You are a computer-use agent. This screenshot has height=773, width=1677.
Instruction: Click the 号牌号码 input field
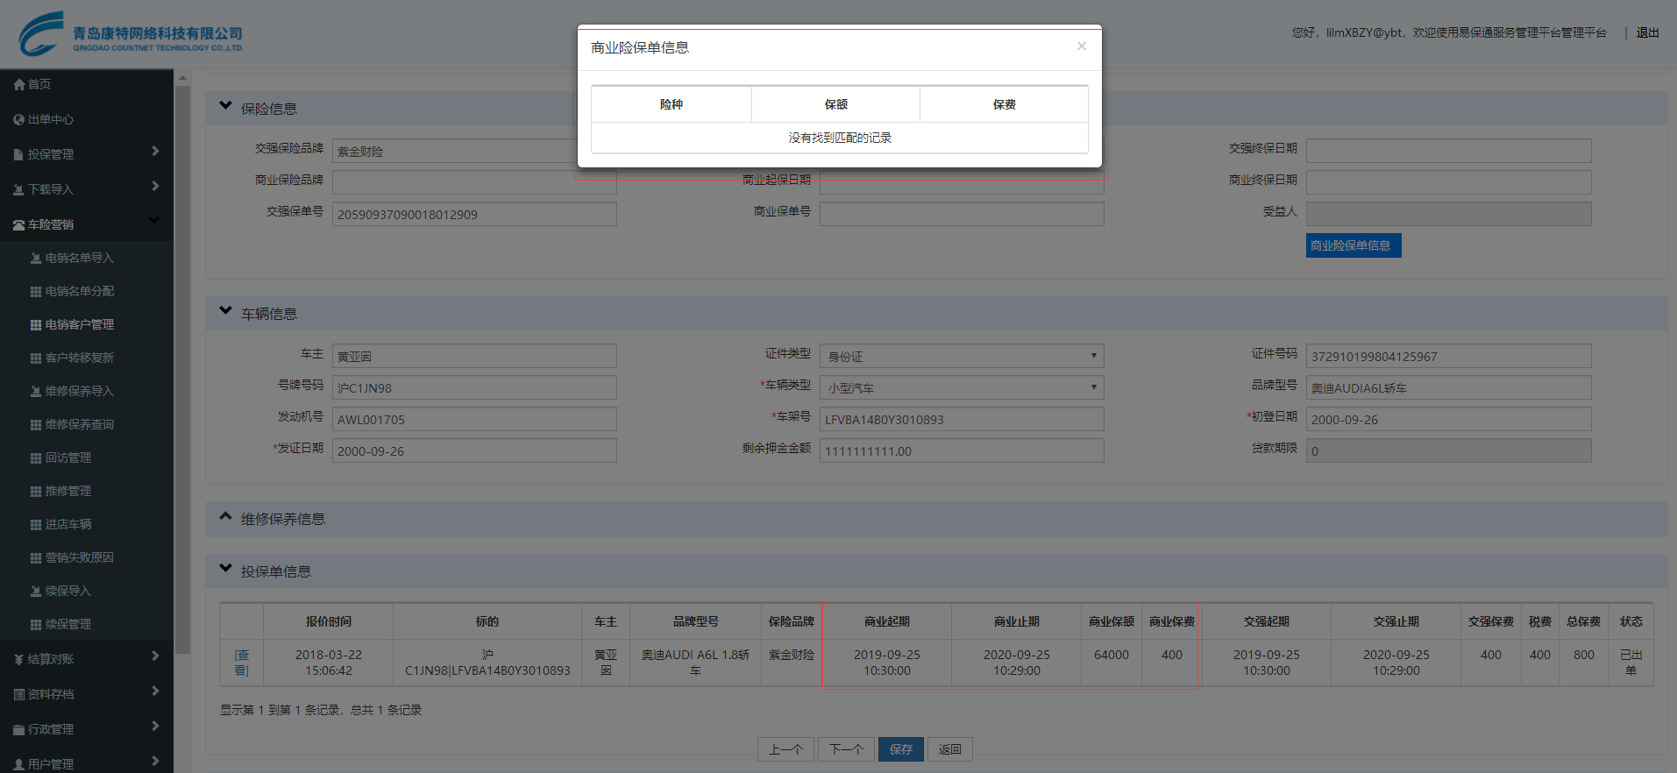pos(474,387)
